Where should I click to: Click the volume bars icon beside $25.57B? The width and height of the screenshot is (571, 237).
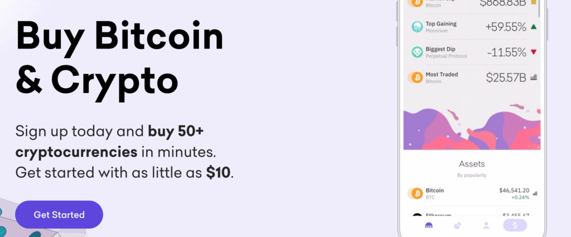(534, 77)
